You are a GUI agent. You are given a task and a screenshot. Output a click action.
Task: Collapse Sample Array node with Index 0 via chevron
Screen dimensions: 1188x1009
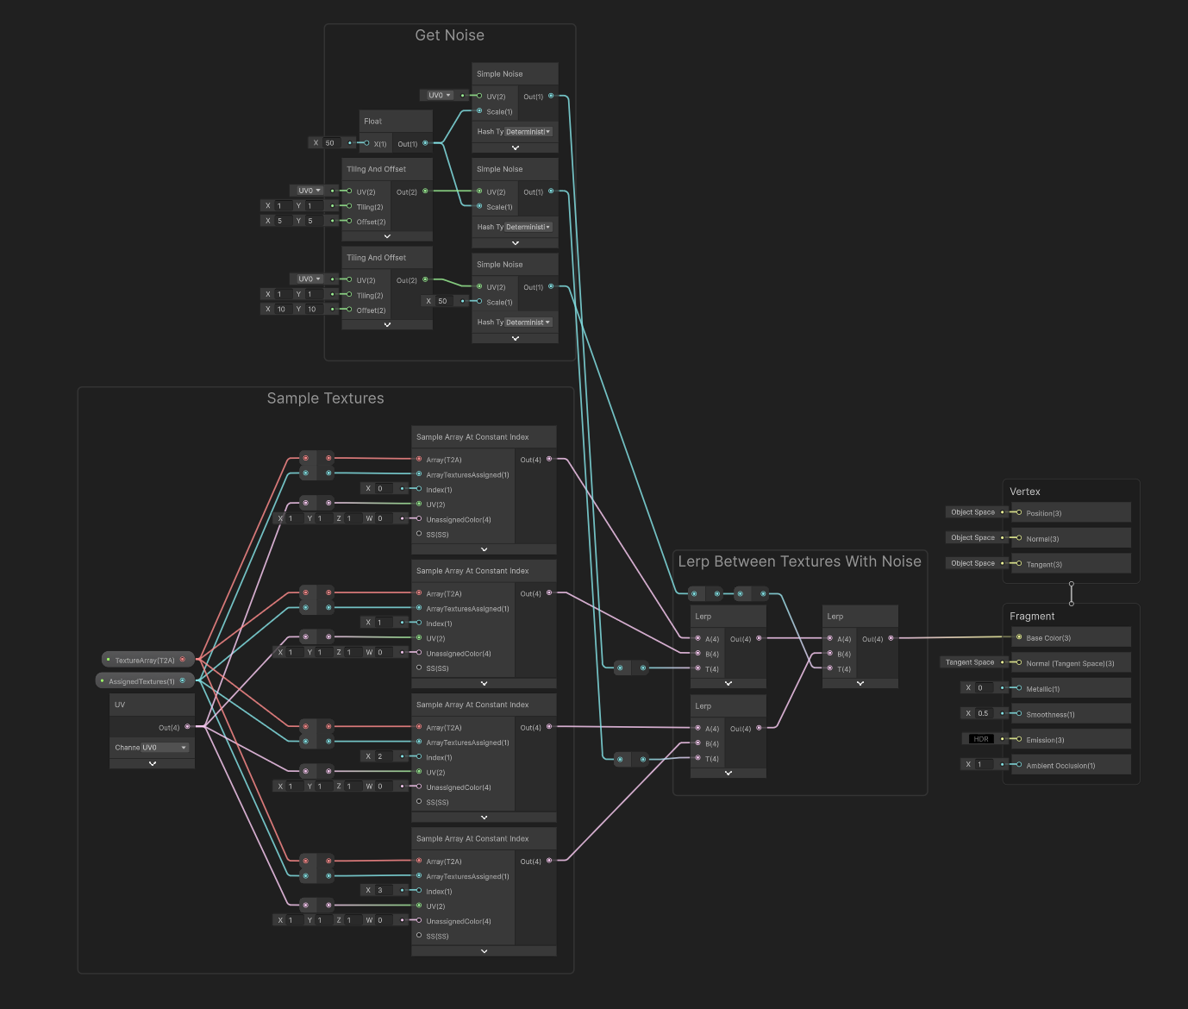point(484,549)
